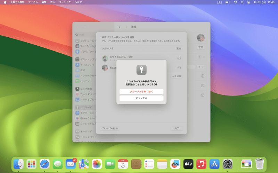Go forward with the toolbar chevron
The image size is (278, 173).
(126, 27)
